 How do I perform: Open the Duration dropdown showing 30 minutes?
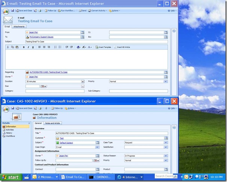coord(83,81)
